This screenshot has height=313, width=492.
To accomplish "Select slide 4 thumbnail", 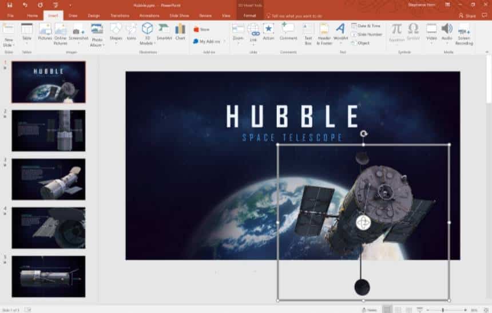I will (49, 228).
